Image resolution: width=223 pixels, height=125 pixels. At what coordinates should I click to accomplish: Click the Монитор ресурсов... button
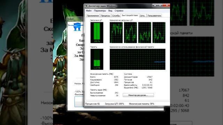click(138, 95)
